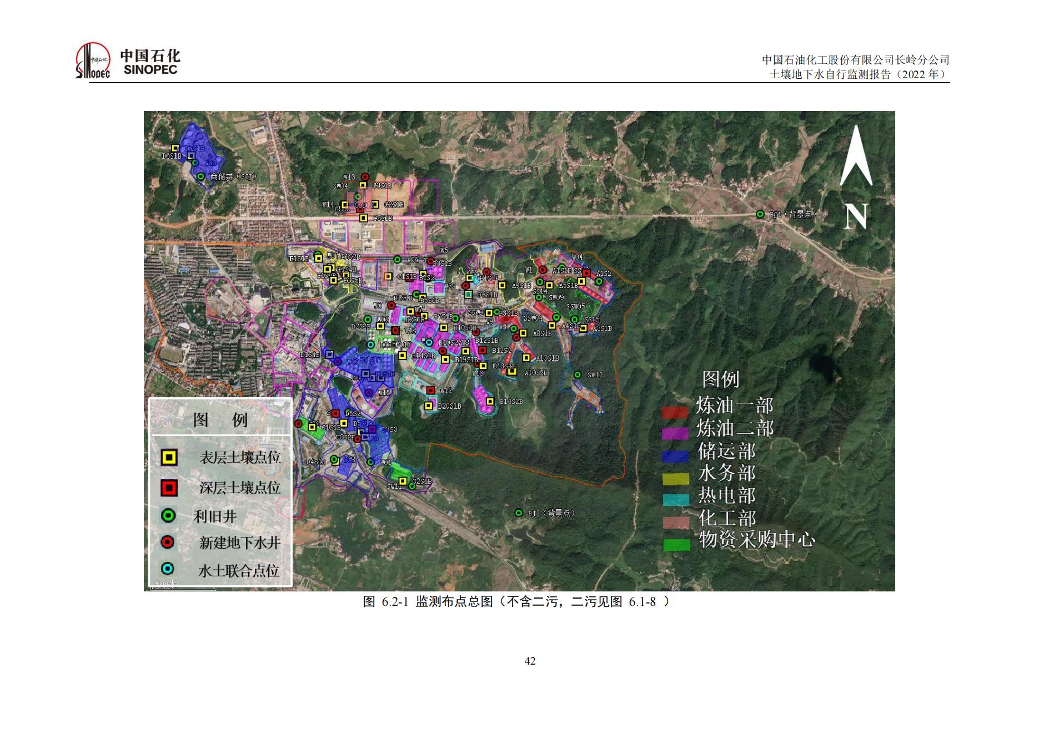This screenshot has height=734, width=1039.
Task: Click the red 炼油一部 legend color swatch
Action: [675, 413]
